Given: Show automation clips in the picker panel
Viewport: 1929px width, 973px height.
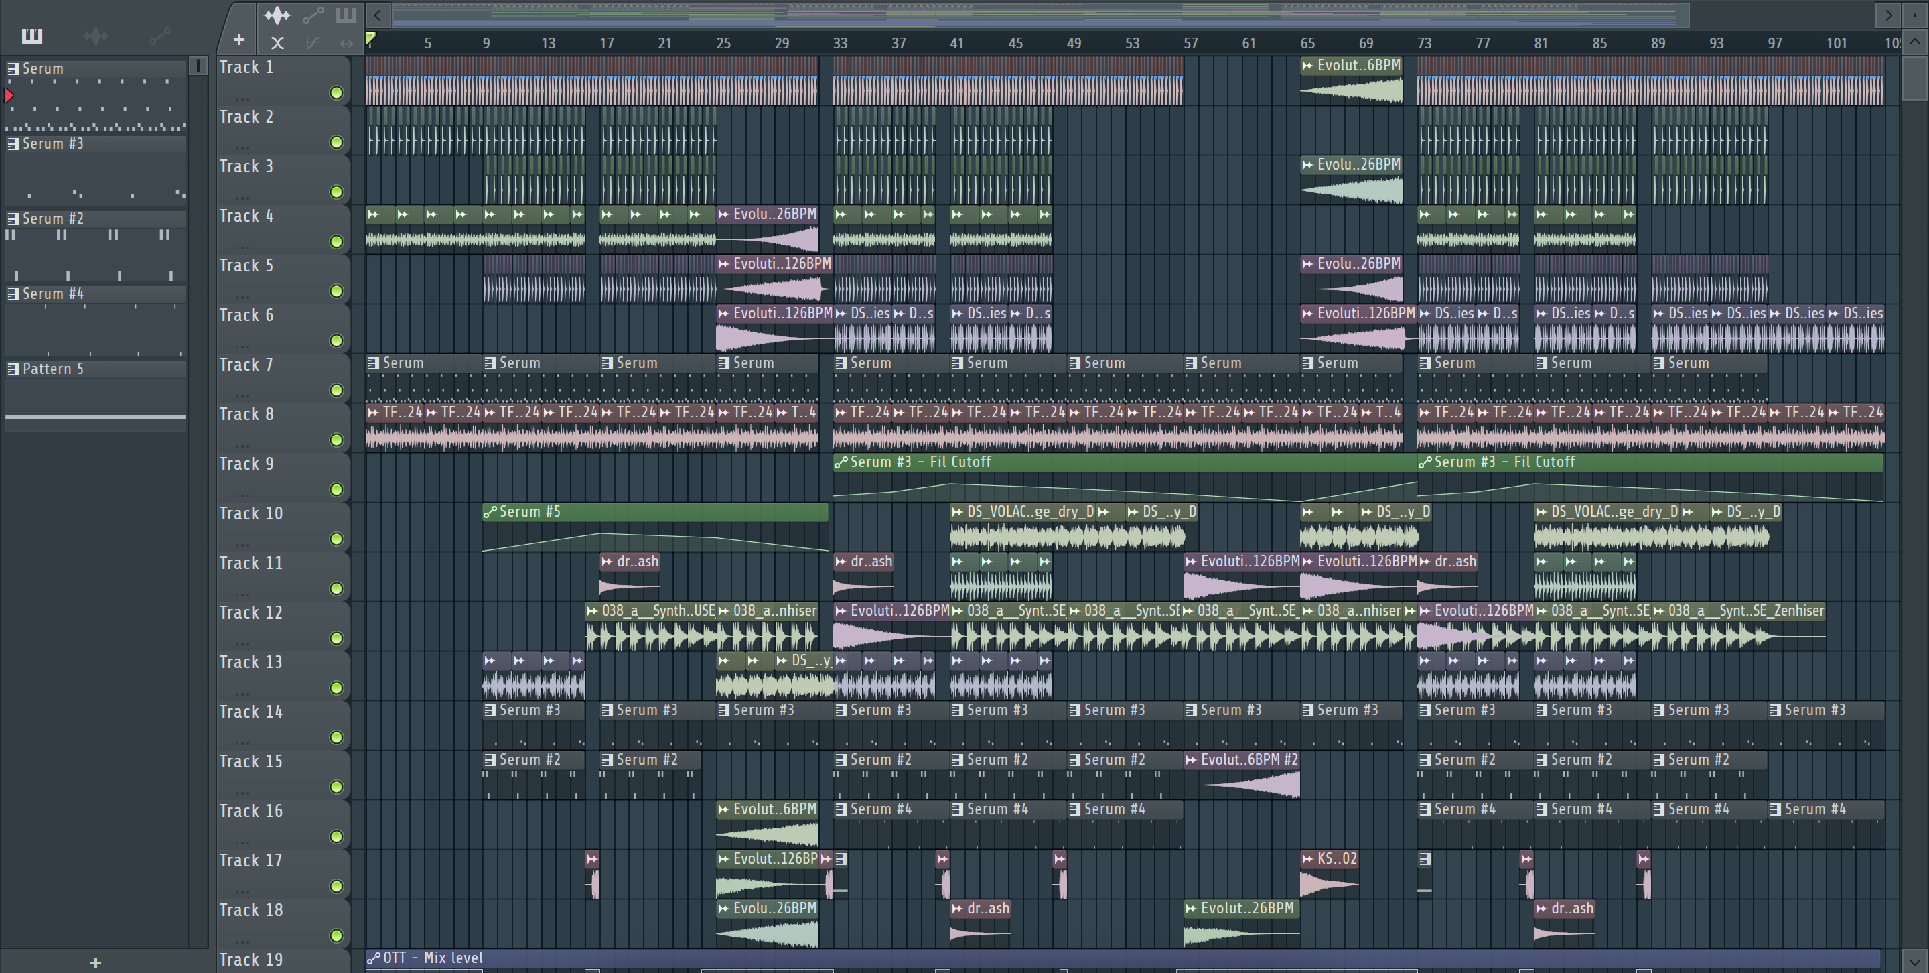Looking at the screenshot, I should tap(159, 36).
